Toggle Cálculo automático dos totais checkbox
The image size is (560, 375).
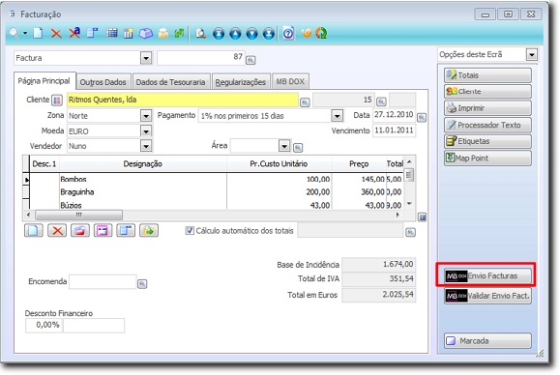(190, 230)
